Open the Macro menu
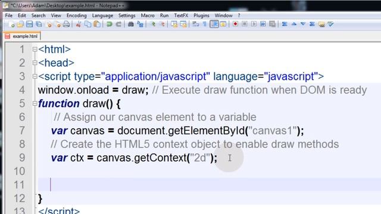 click(148, 15)
